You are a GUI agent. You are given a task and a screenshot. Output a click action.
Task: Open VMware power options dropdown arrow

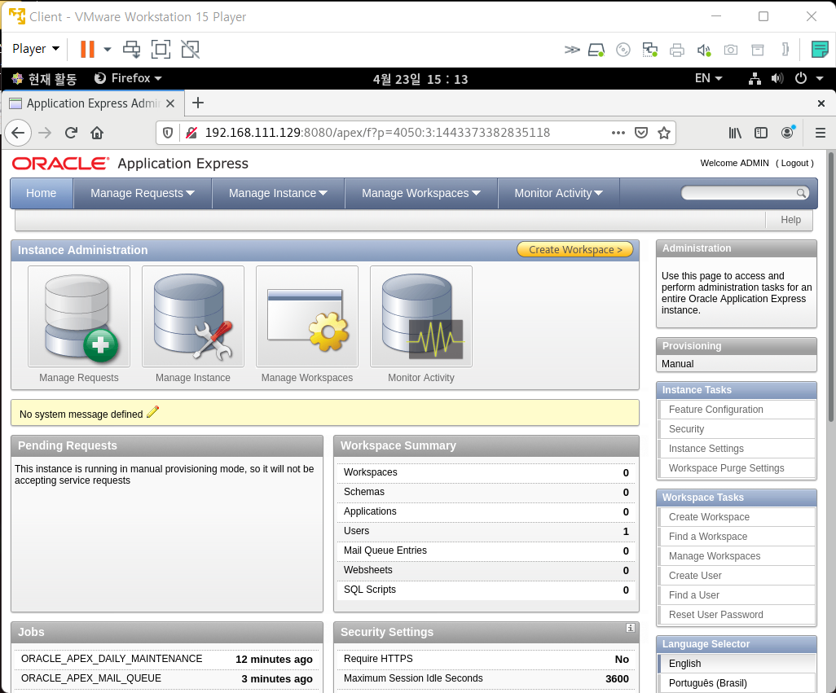pyautogui.click(x=108, y=49)
